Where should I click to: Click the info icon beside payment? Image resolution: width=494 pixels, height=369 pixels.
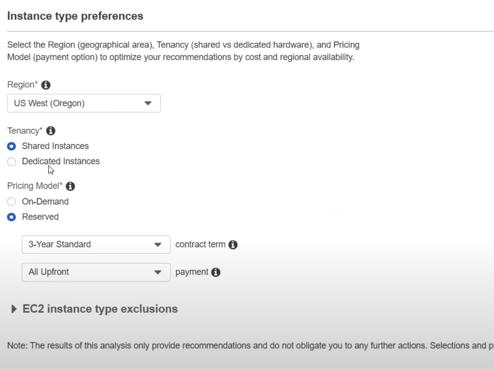tap(216, 272)
